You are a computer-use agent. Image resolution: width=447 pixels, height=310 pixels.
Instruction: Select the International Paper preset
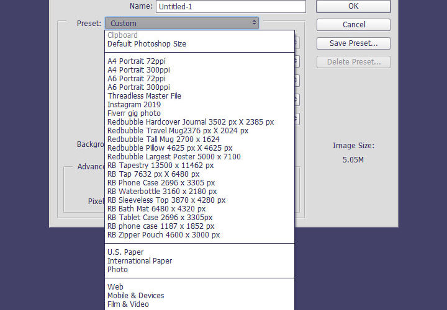(x=199, y=261)
